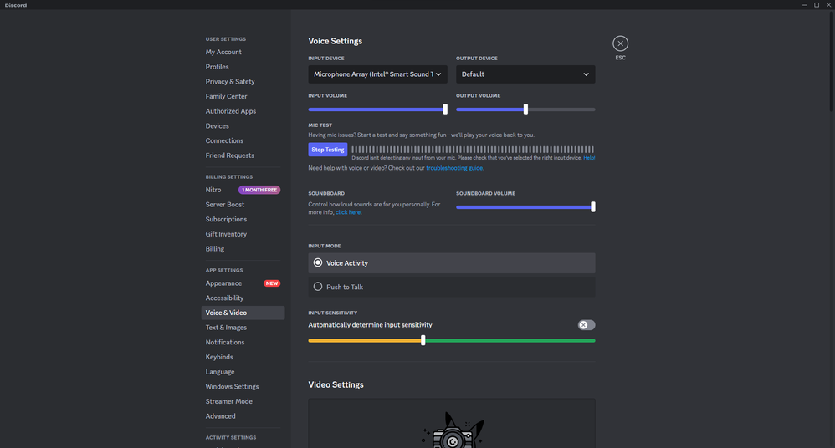Select Push to Talk input mode

pyautogui.click(x=452, y=287)
